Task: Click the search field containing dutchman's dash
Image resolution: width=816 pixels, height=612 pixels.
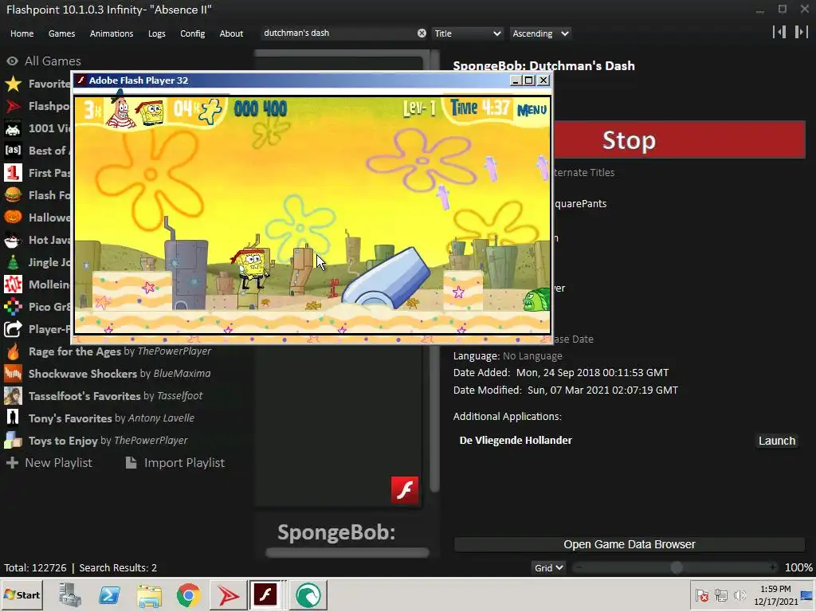Action: [338, 33]
